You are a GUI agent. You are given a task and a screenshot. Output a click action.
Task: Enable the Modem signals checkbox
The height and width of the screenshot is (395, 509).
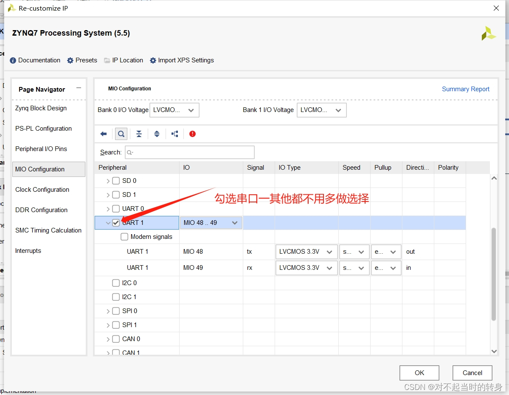pos(124,237)
